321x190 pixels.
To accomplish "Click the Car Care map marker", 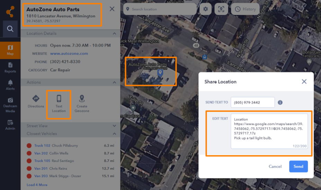I will [x=133, y=108].
